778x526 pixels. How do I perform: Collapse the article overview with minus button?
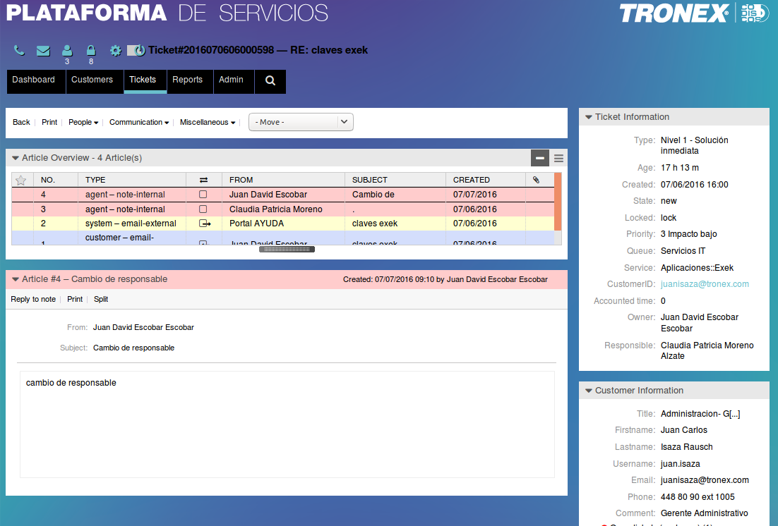[x=540, y=158]
